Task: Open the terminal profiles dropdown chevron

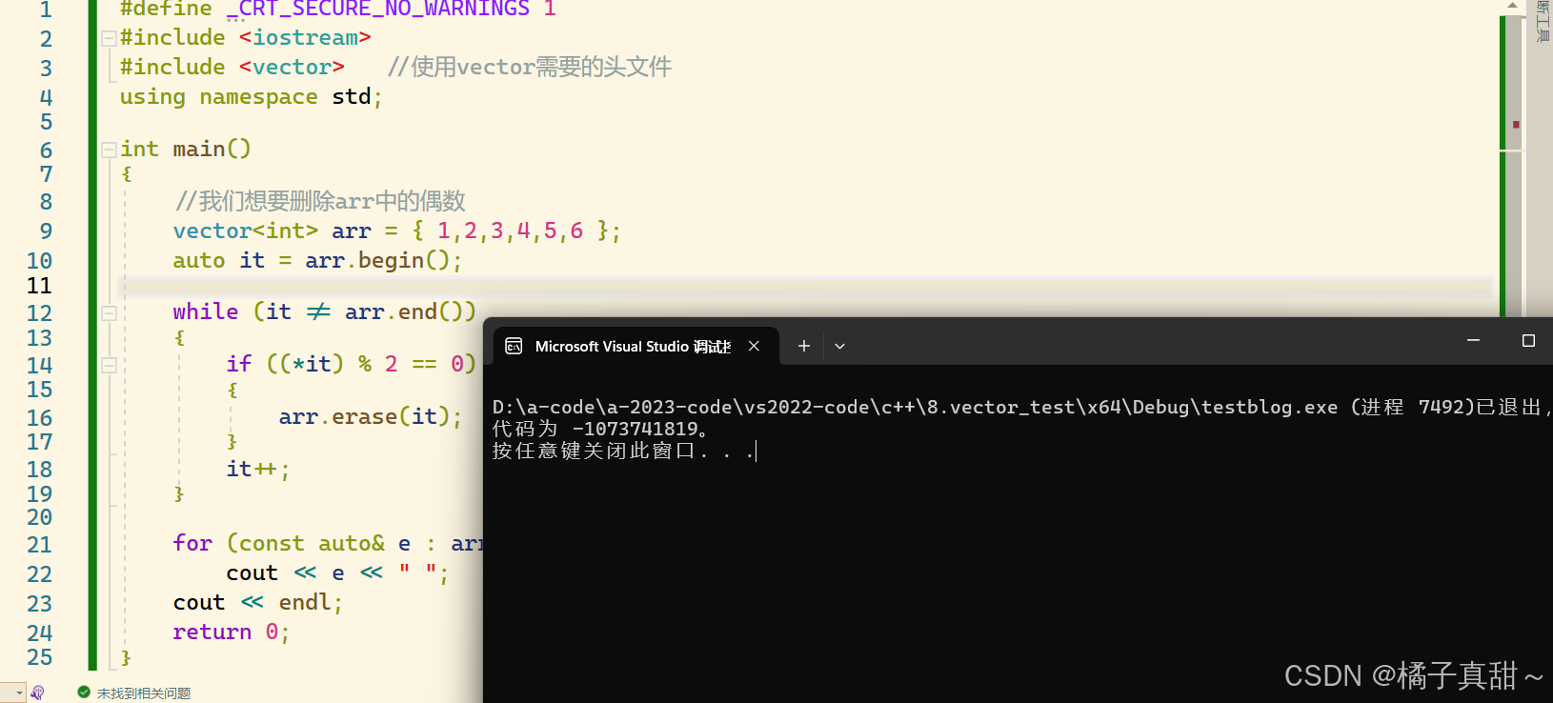Action: pyautogui.click(x=839, y=346)
